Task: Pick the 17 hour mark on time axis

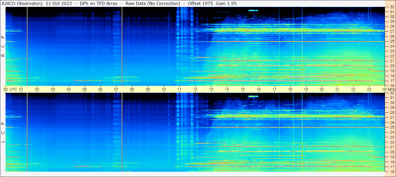Action: (x=274, y=89)
